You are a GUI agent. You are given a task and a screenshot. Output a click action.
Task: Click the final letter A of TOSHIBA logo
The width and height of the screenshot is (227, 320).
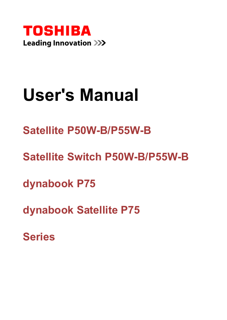86,31
